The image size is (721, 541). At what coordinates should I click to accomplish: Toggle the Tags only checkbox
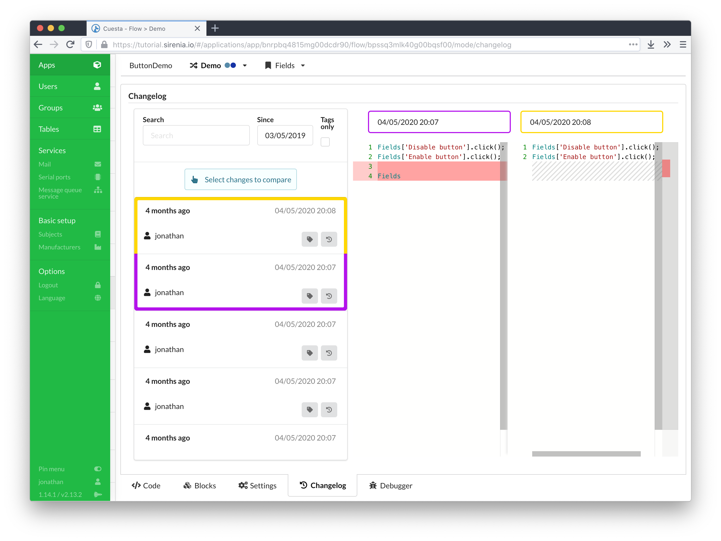325,142
